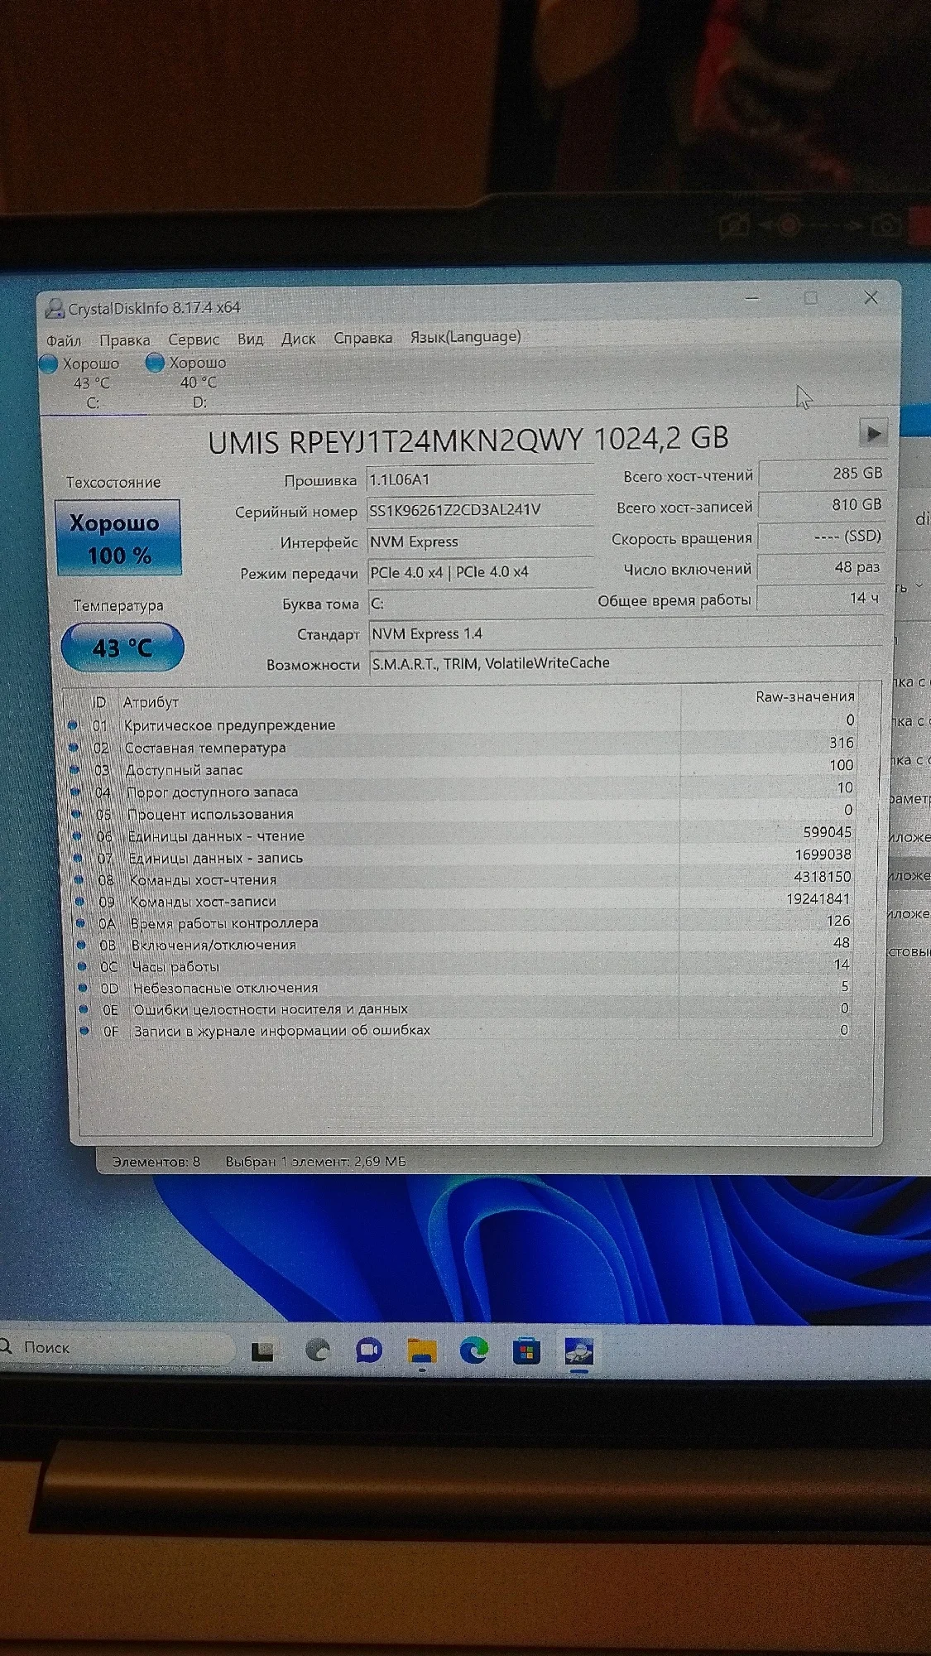The height and width of the screenshot is (1656, 931).
Task: Open the chat app on the taskbar
Action: pyautogui.click(x=369, y=1350)
